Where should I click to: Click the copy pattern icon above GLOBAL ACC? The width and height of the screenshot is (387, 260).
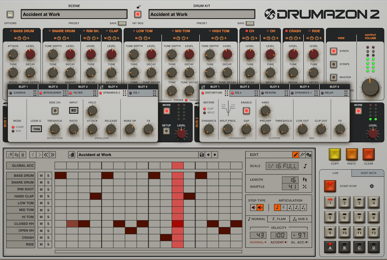click(10, 154)
